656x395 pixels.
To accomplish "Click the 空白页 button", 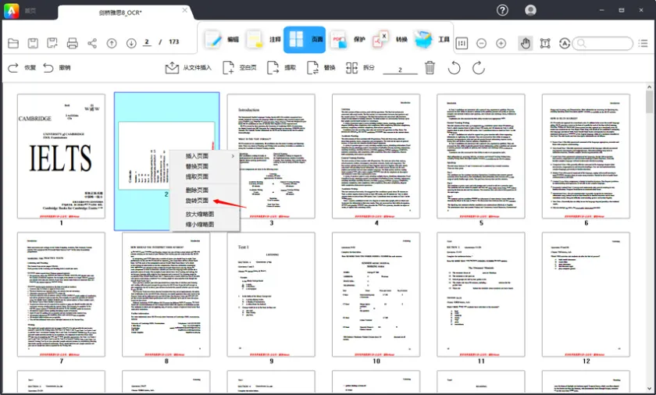I will (239, 68).
